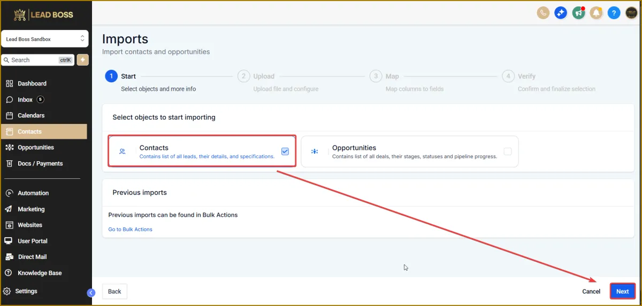The width and height of the screenshot is (642, 306).
Task: Click the Docs / Payments icon
Action: pyautogui.click(x=10, y=163)
